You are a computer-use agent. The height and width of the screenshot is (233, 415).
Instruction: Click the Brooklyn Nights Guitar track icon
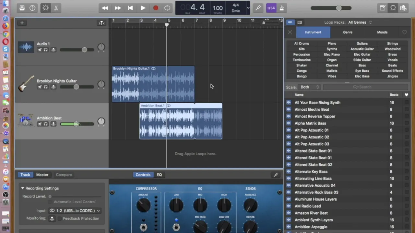pos(26,83)
